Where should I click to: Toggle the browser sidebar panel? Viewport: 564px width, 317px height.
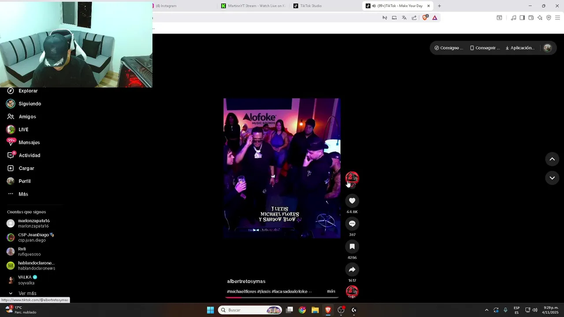522,18
